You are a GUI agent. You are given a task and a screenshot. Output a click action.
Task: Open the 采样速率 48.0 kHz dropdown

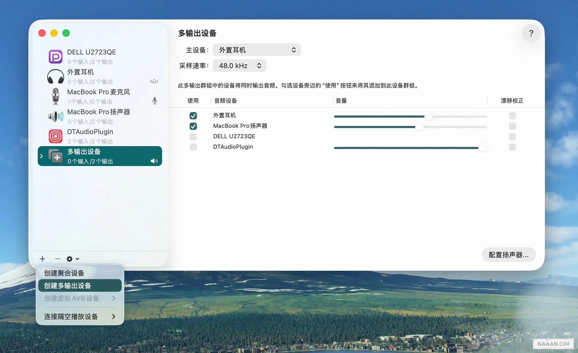(239, 66)
